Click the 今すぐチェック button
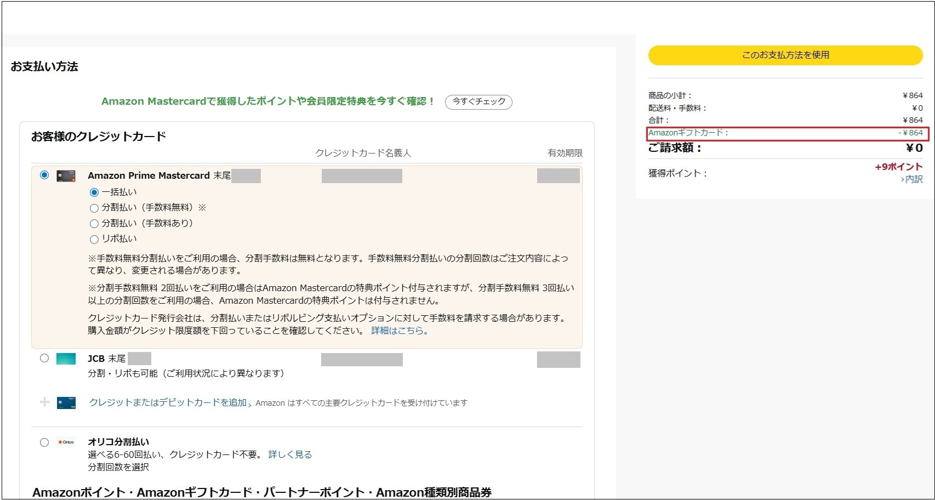 click(x=478, y=102)
